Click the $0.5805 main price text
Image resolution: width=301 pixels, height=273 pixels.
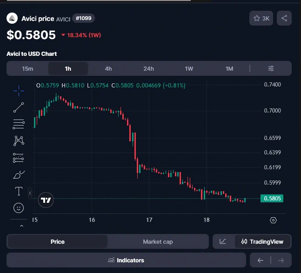click(31, 35)
